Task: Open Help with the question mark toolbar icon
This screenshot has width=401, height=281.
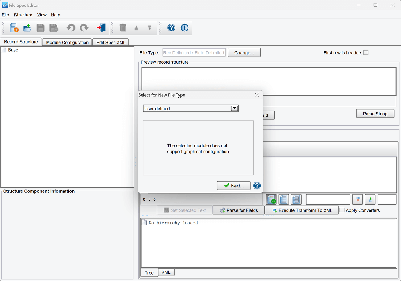Action: pyautogui.click(x=171, y=28)
